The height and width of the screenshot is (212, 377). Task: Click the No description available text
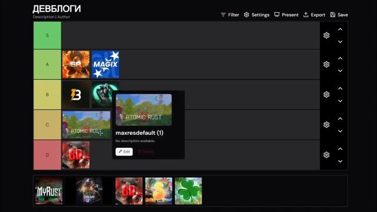pyautogui.click(x=135, y=141)
